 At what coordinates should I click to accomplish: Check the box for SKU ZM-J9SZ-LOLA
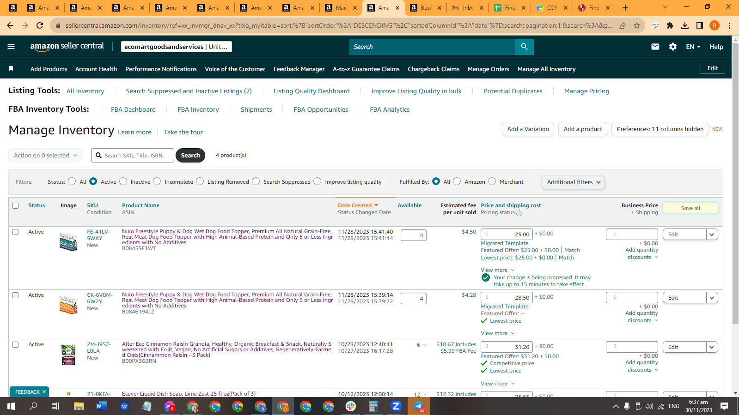coord(16,344)
